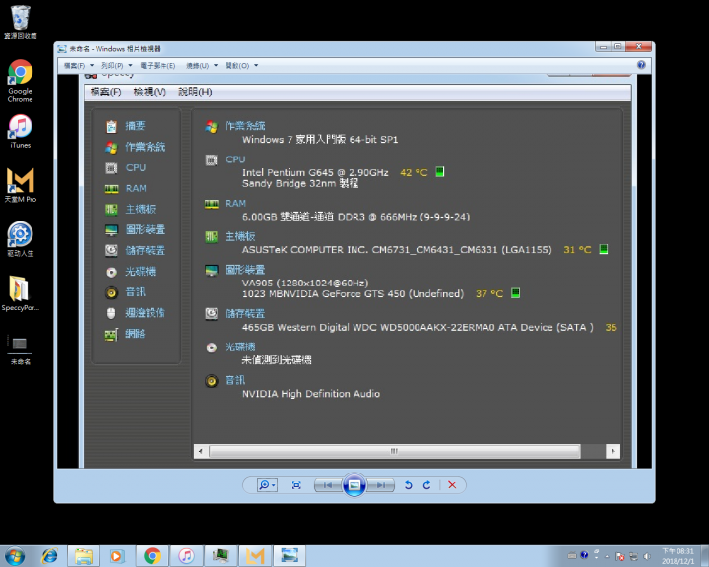Select the Photo Viewer taskbar button
The image size is (709, 567).
tap(290, 556)
